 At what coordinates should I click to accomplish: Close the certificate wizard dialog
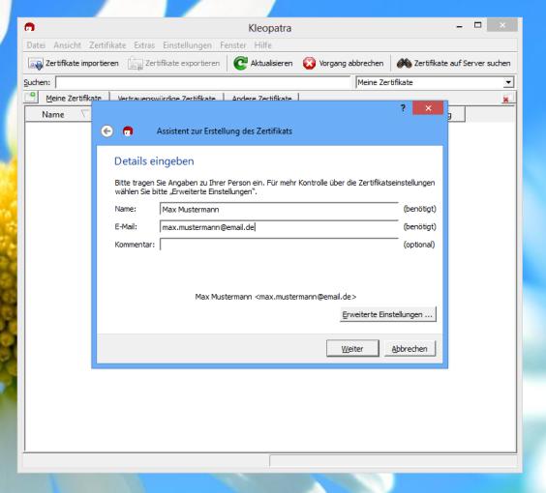pos(428,107)
